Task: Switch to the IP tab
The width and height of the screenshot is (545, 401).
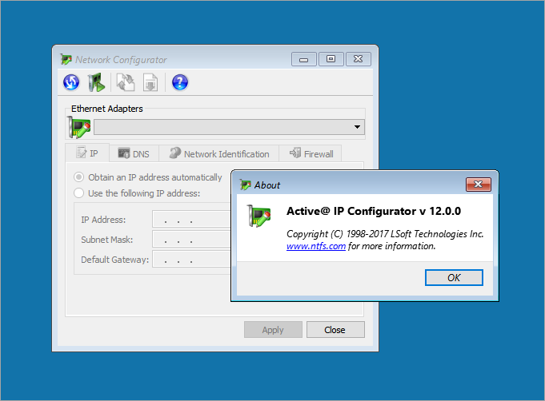Action: 87,153
